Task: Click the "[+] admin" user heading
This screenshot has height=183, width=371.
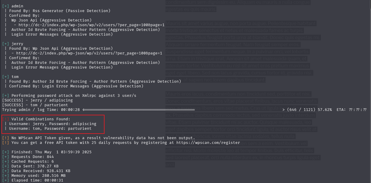Action: pos(13,6)
